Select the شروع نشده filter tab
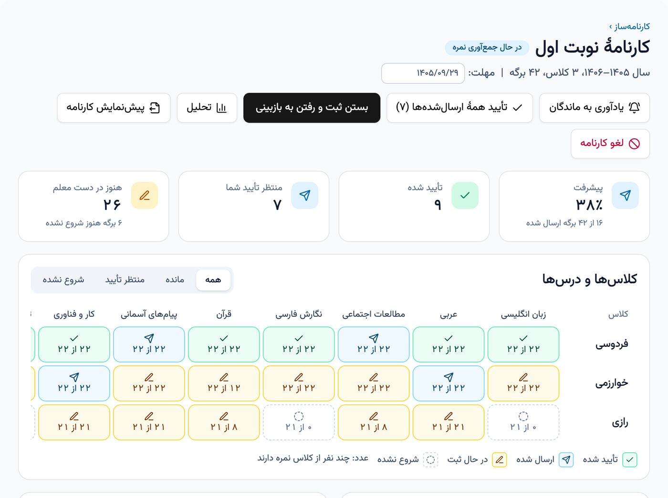 [63, 280]
